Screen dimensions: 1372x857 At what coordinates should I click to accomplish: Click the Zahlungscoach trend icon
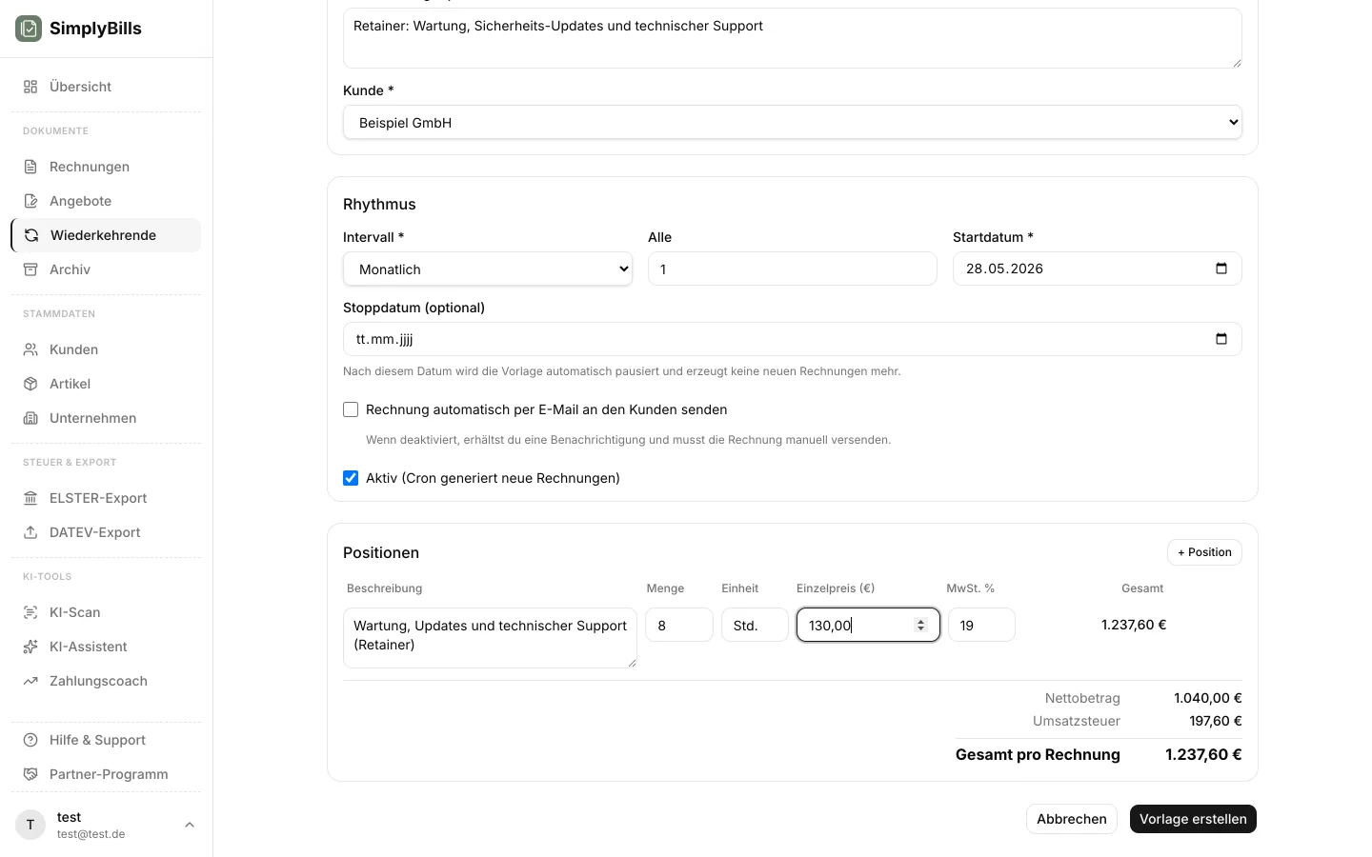(30, 681)
